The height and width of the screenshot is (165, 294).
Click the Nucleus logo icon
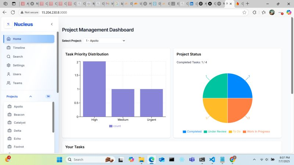tap(8, 24)
